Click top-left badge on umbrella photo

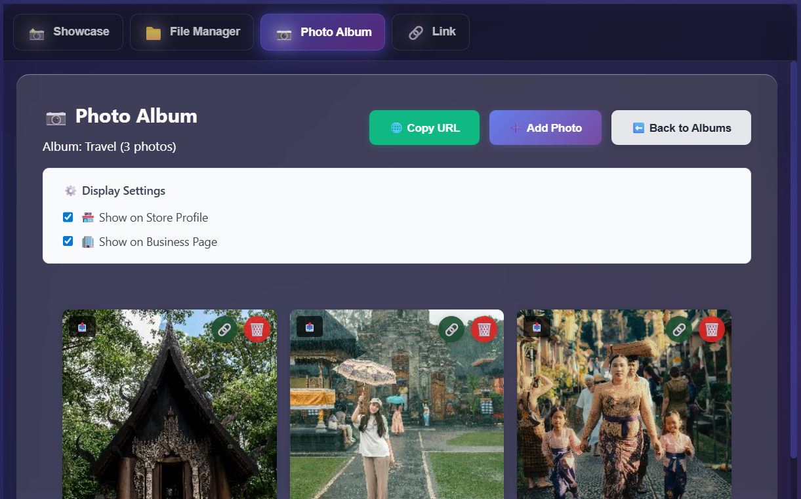310,327
